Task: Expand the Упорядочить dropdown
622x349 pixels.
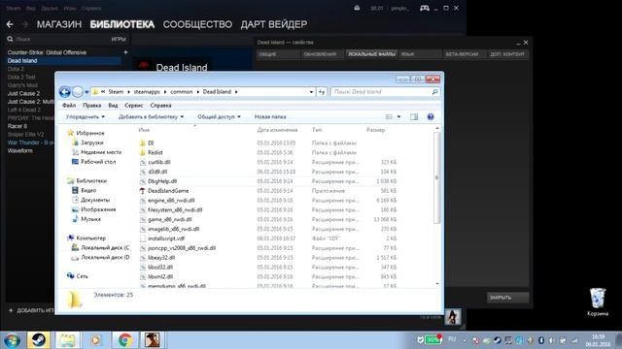Action: (86, 116)
